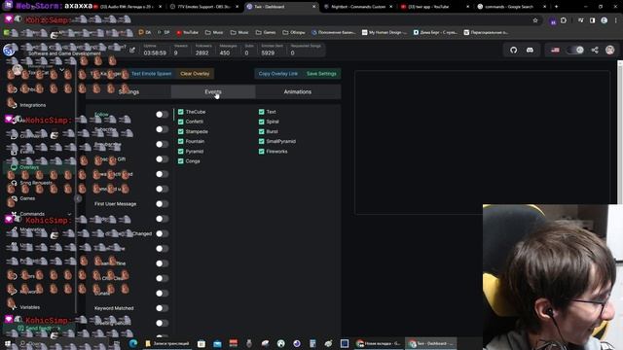Image resolution: width=623 pixels, height=350 pixels.
Task: Click the Song Requests headphones icon
Action: [14, 183]
